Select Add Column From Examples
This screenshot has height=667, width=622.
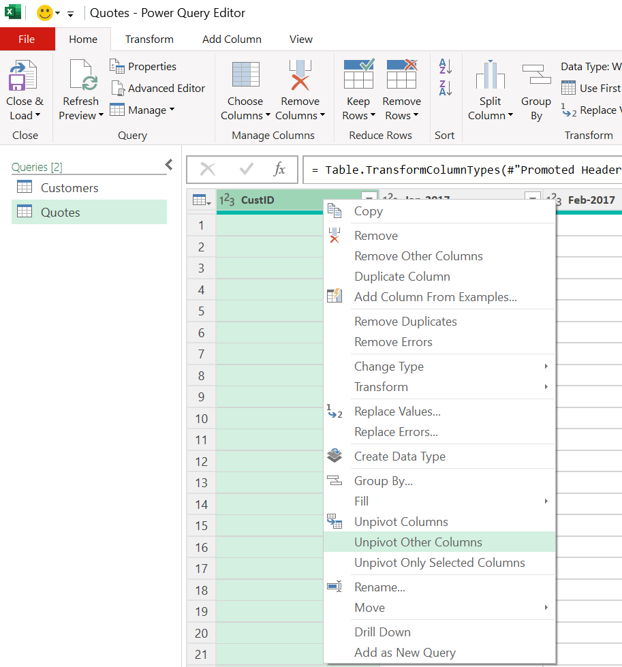(439, 297)
